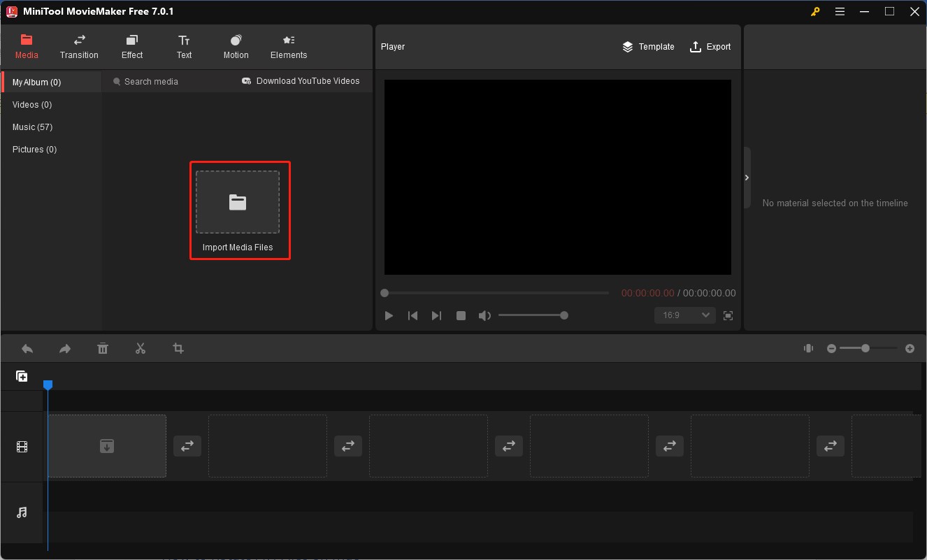Mute playback using the speaker icon
The image size is (927, 560).
coord(484,315)
